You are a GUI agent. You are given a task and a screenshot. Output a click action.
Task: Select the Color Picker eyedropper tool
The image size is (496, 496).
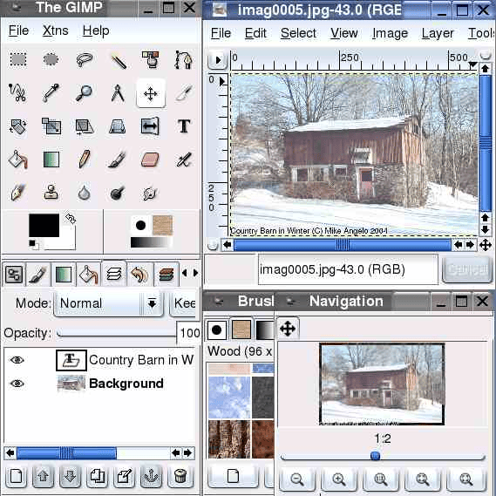coord(51,92)
